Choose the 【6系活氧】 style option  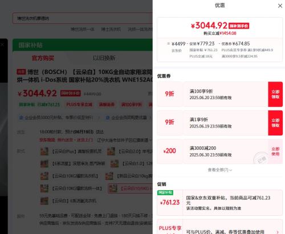pyautogui.click(x=73, y=163)
